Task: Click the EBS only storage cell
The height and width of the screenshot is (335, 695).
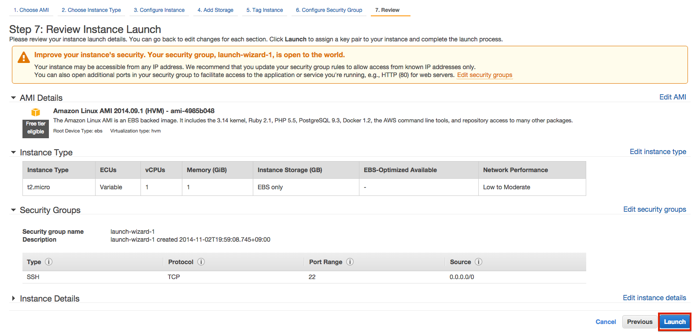Action: [306, 187]
